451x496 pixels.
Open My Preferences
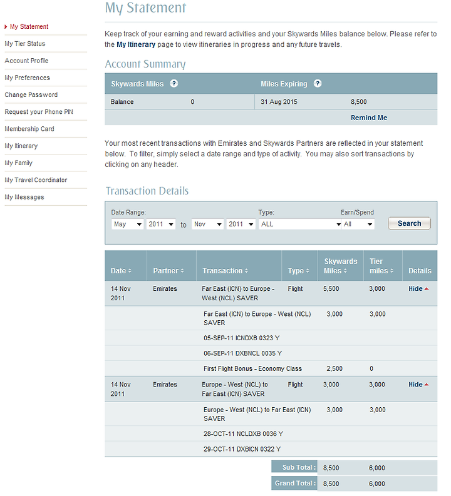27,78
